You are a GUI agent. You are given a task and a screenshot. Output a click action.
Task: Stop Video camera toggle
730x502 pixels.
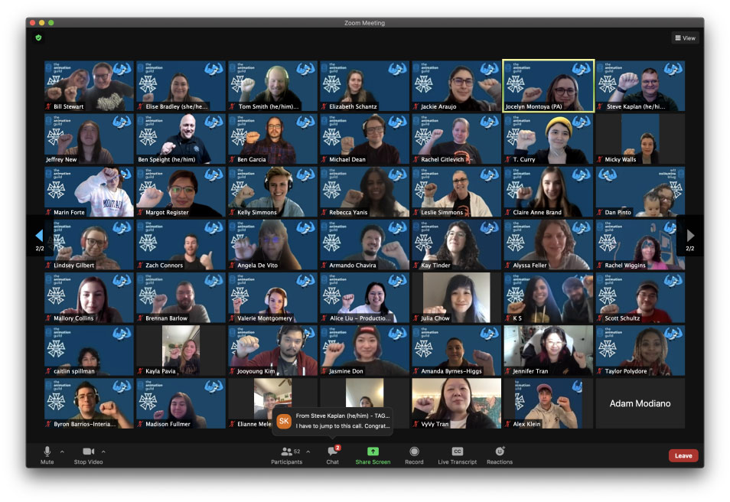88,452
